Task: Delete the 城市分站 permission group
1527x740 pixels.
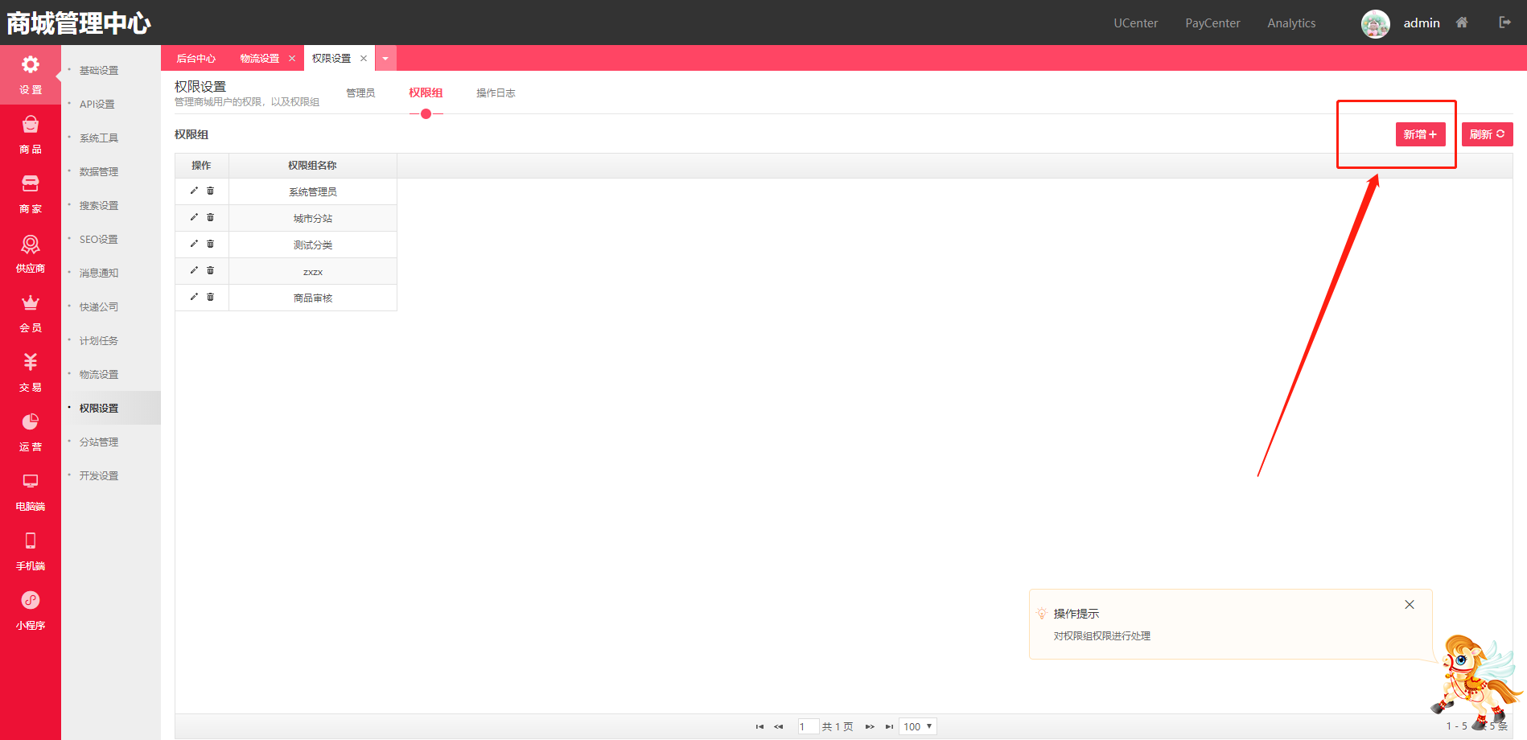Action: [x=211, y=217]
